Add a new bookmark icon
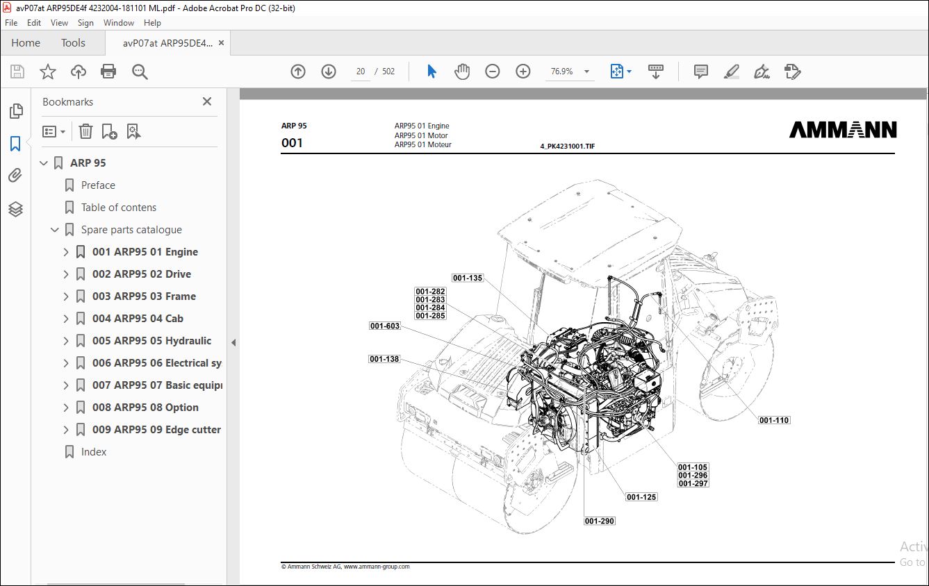Screen dimensions: 929x586 [x=109, y=131]
